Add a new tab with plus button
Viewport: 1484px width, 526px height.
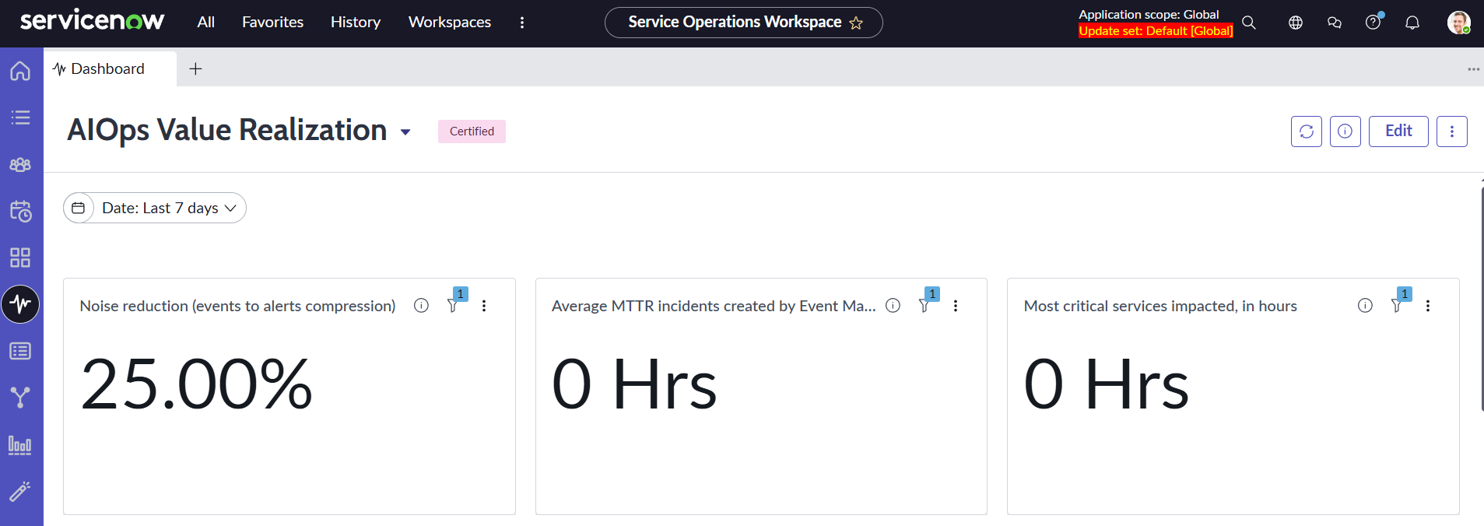coord(196,69)
